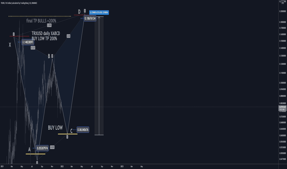
Task: Click the Sep label before Nov 2021 on time axis
Action: pyautogui.click(x=42, y=167)
